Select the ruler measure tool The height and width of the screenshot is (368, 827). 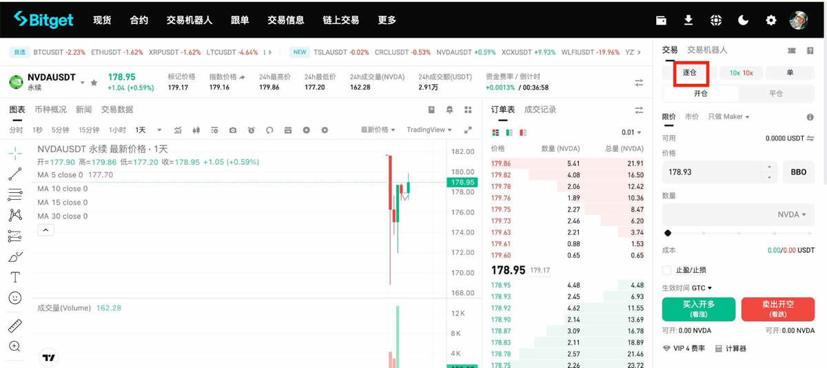pyautogui.click(x=15, y=326)
